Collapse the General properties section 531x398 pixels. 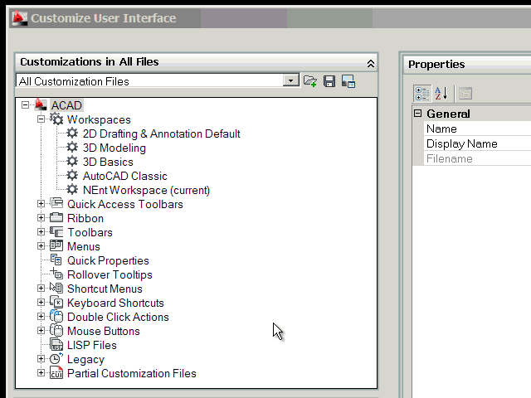418,114
